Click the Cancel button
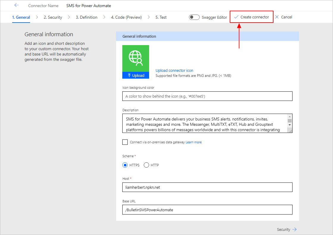333x235 pixels. pos(284,17)
